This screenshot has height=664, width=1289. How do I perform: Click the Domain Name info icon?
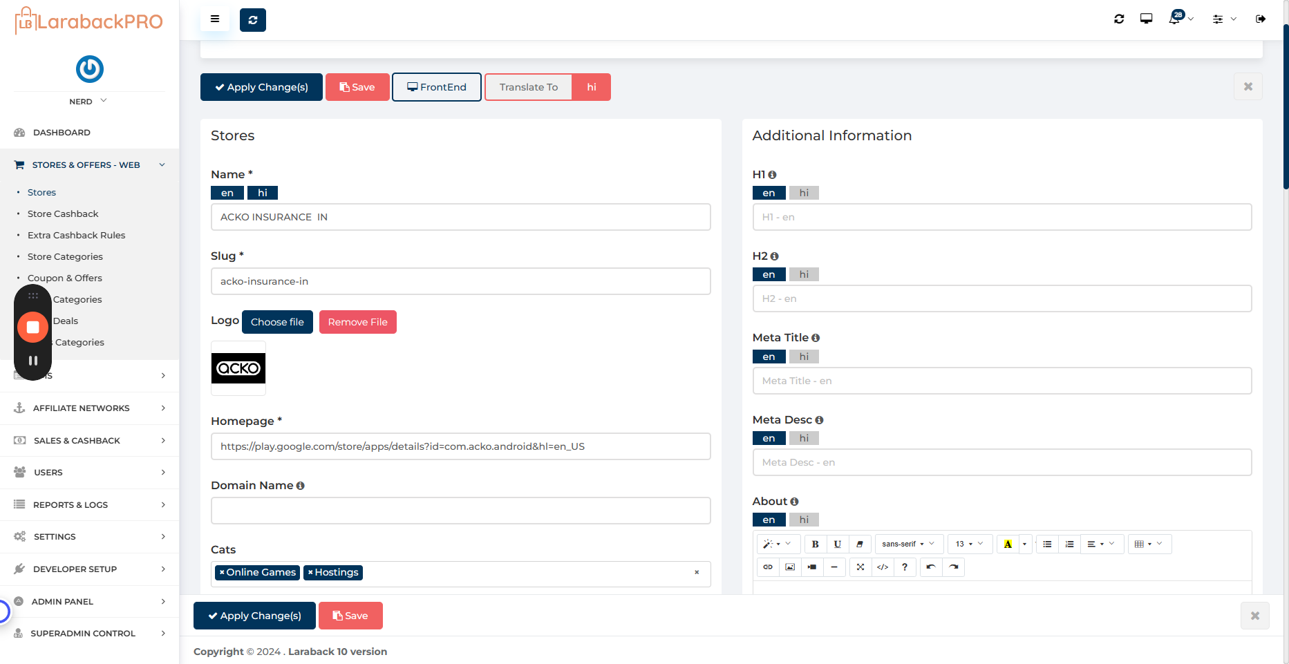click(x=300, y=486)
